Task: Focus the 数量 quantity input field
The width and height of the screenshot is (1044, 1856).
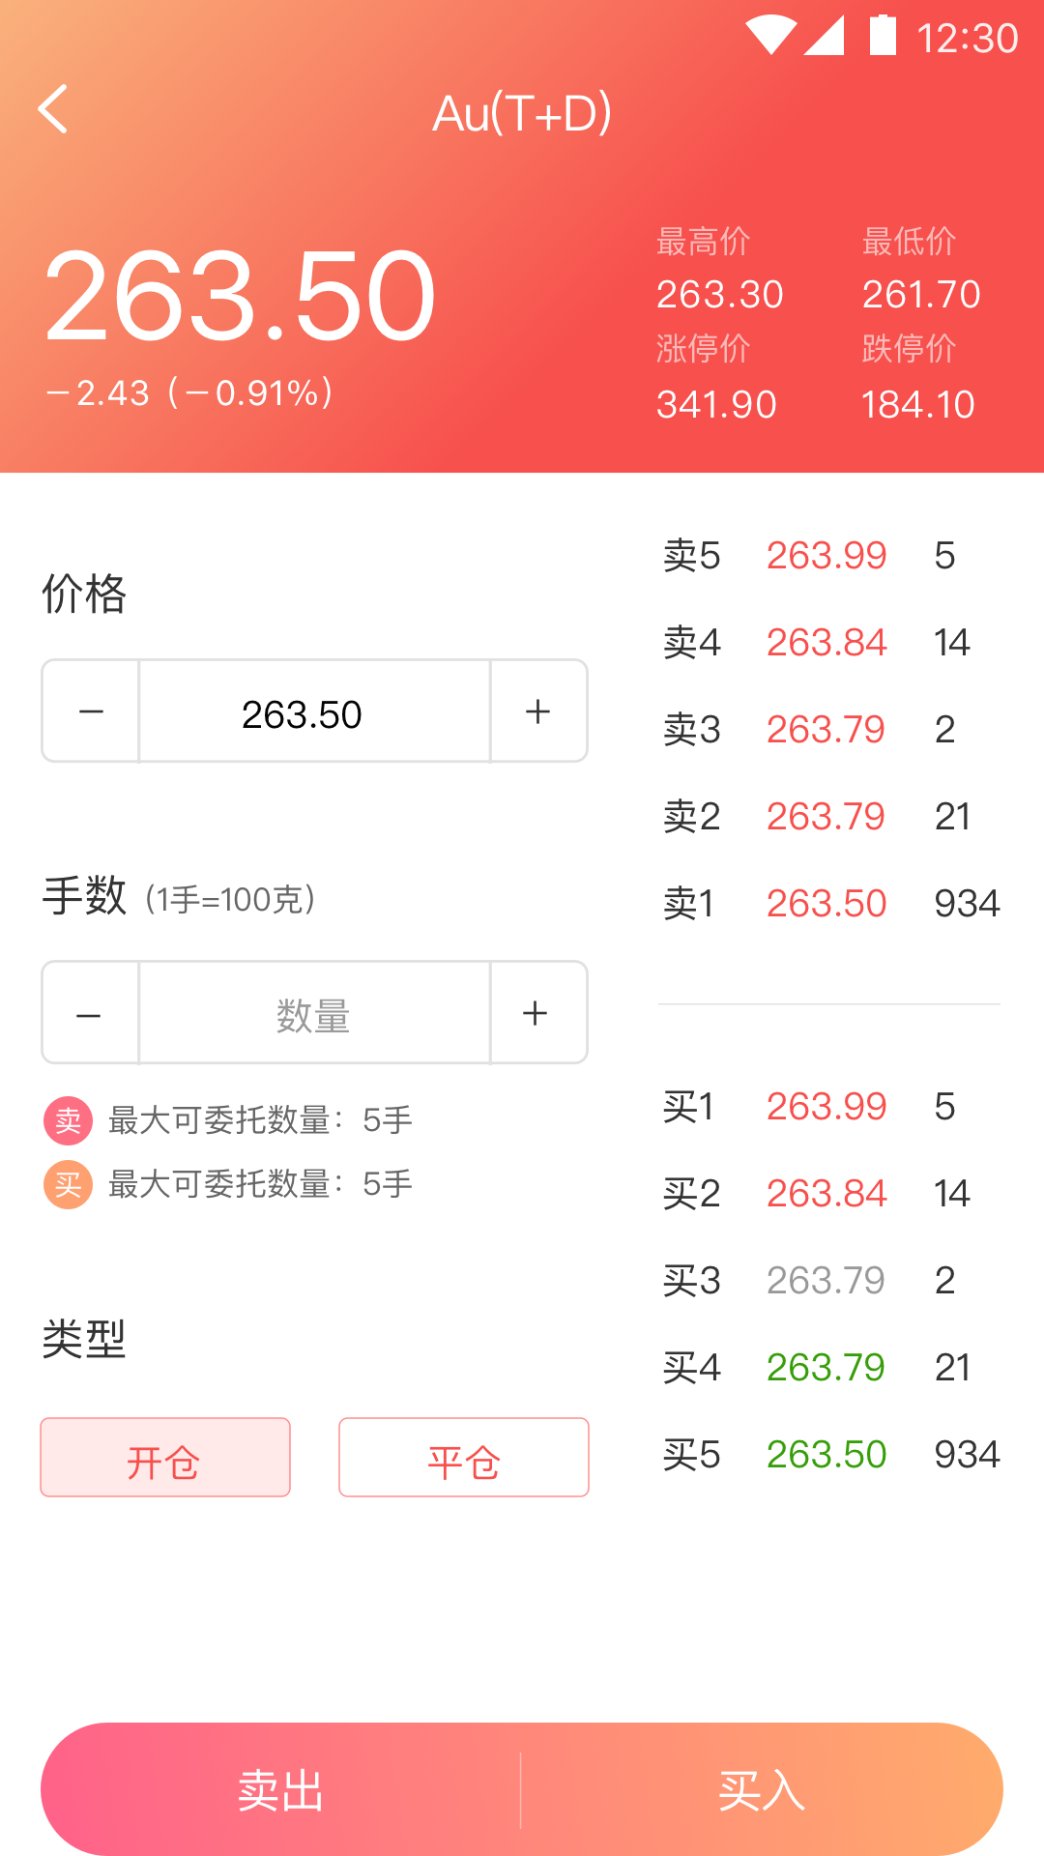Action: click(314, 1015)
